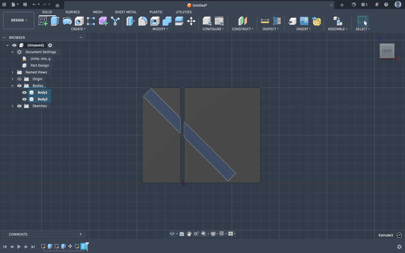Show the hidden Origin folder

[x=19, y=79]
